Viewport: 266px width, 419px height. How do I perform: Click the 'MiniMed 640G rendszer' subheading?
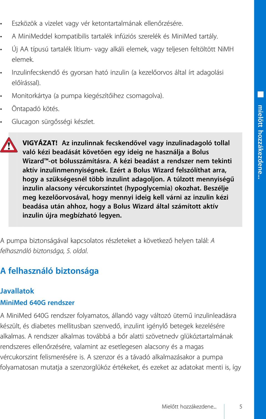tap(37, 303)
